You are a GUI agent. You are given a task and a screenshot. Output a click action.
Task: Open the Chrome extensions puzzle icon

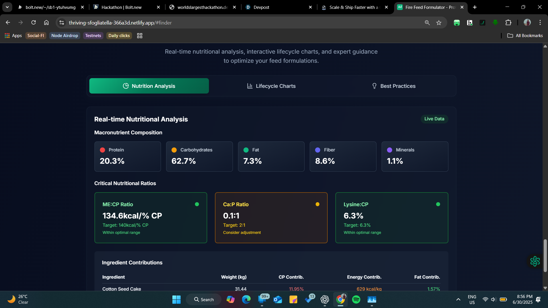[x=508, y=23]
